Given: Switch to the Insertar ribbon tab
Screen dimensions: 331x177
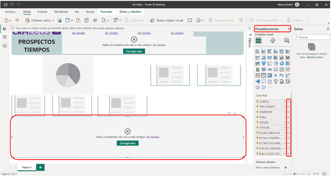Looking at the screenshot, I should 43,12.
